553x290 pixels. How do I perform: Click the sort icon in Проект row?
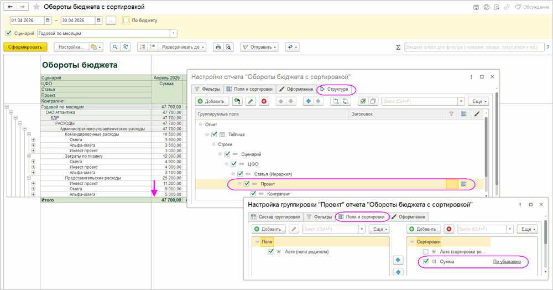pos(464,184)
